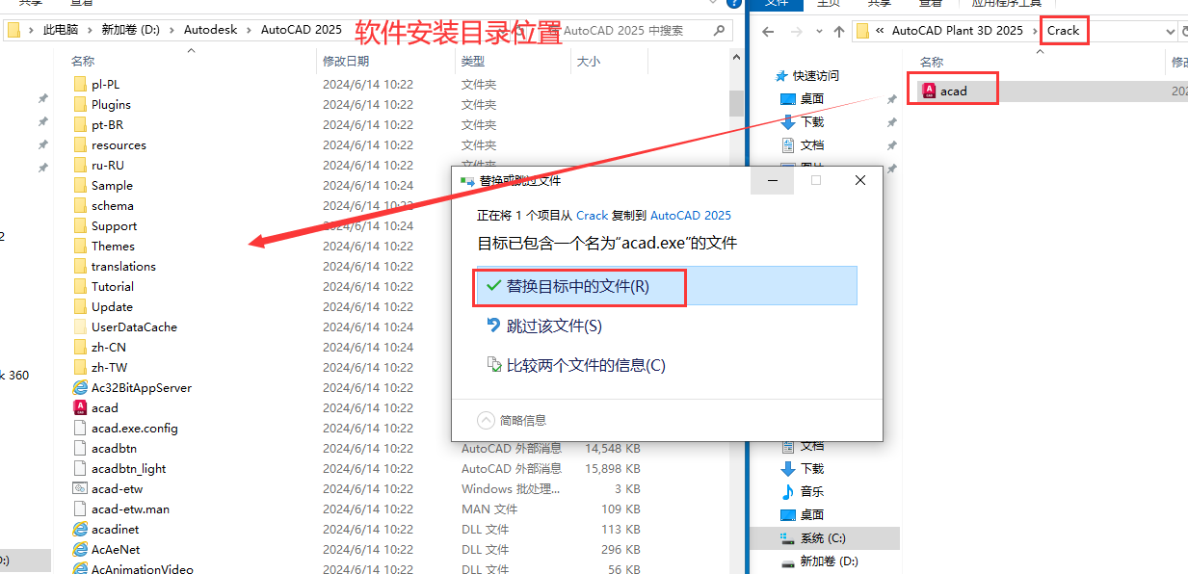The image size is (1188, 574).
Task: Click the Back arrow in the Crack window
Action: coord(768,31)
